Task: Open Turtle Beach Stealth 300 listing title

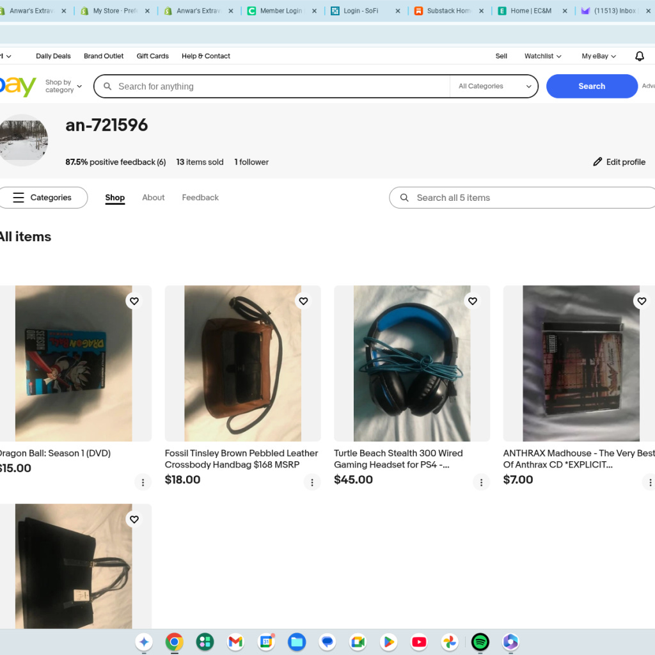Action: 398,459
